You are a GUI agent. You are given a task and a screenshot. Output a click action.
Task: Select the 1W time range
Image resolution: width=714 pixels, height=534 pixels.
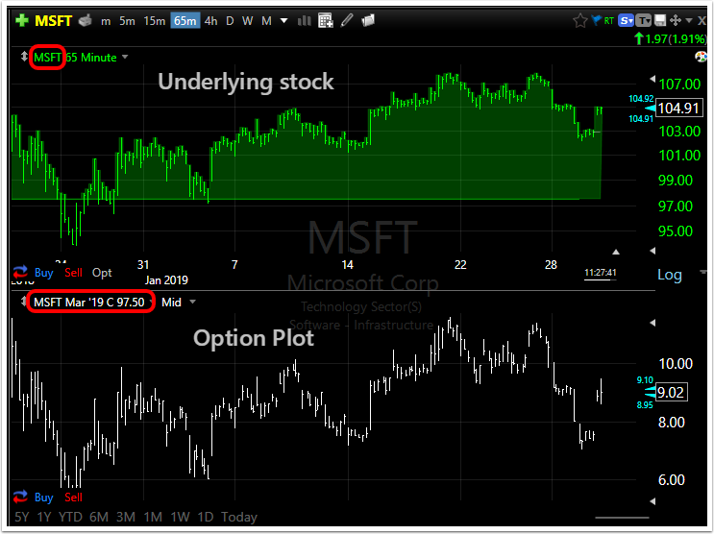pos(180,517)
